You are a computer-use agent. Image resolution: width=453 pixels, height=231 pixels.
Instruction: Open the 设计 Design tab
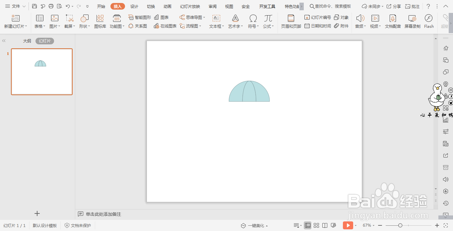tap(134, 7)
